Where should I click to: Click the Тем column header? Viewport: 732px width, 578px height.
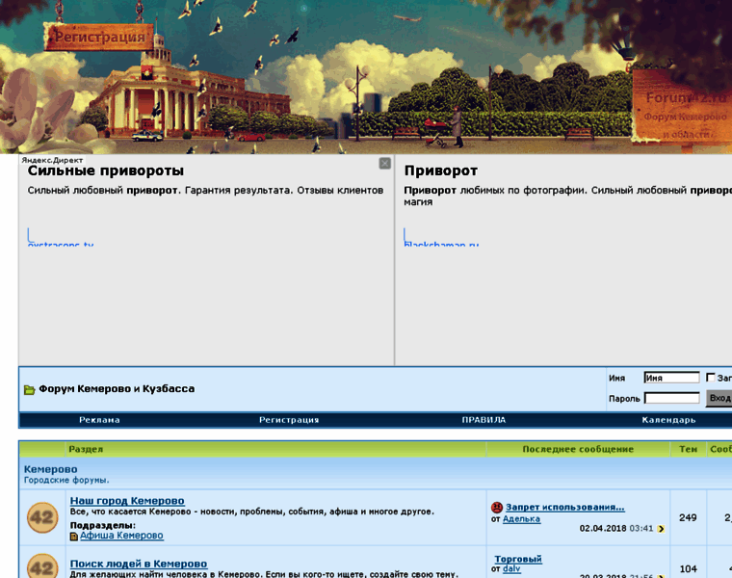pos(688,449)
